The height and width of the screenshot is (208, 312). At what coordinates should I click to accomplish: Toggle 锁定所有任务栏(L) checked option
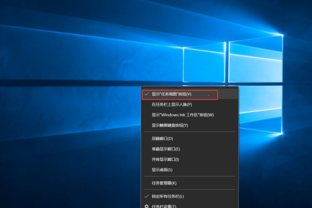pos(190,197)
